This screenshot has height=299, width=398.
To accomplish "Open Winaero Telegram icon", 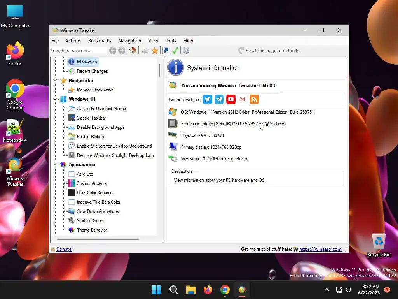I will point(219,99).
